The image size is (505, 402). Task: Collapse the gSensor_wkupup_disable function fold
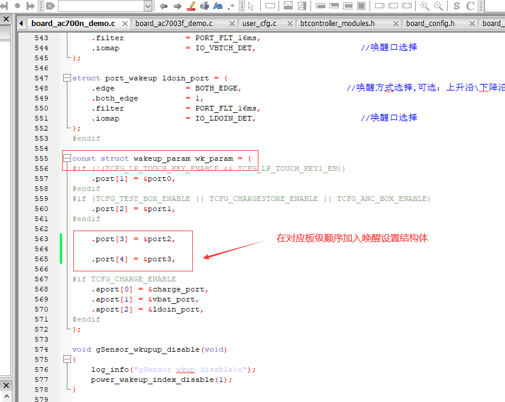(67, 359)
